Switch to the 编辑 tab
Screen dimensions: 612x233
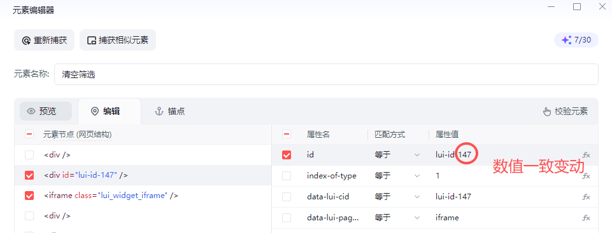click(110, 112)
